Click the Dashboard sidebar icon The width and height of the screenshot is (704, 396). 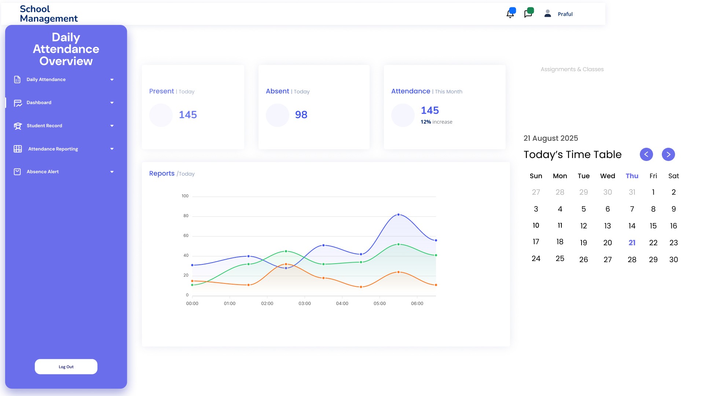(x=18, y=103)
